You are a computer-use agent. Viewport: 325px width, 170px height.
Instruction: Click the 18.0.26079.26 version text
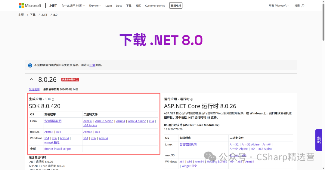[173, 129]
